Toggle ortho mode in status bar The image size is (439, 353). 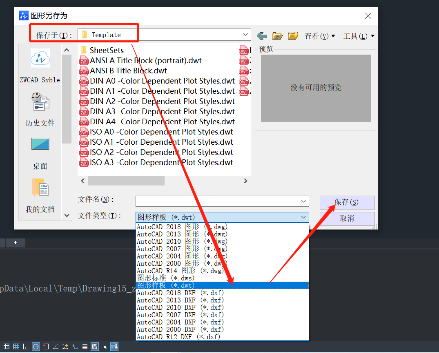click(x=26, y=346)
